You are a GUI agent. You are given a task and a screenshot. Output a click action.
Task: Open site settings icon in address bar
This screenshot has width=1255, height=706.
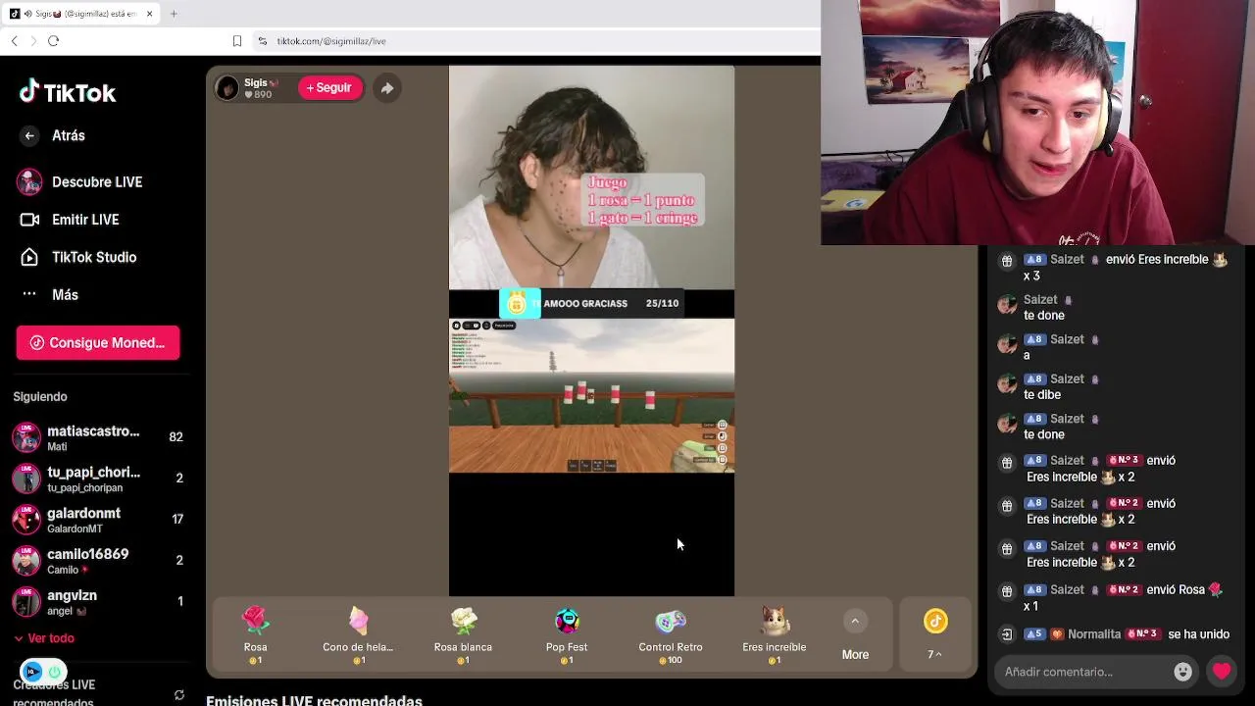coord(262,41)
